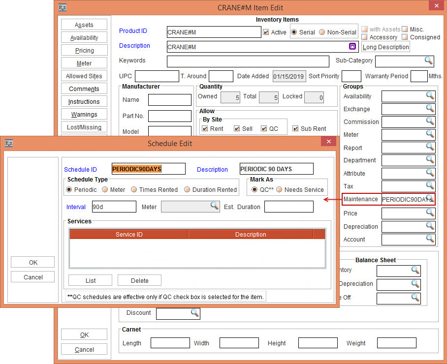The width and height of the screenshot is (447, 364).
Task: Uncheck the Sub Rent checkbox
Action: coord(295,129)
